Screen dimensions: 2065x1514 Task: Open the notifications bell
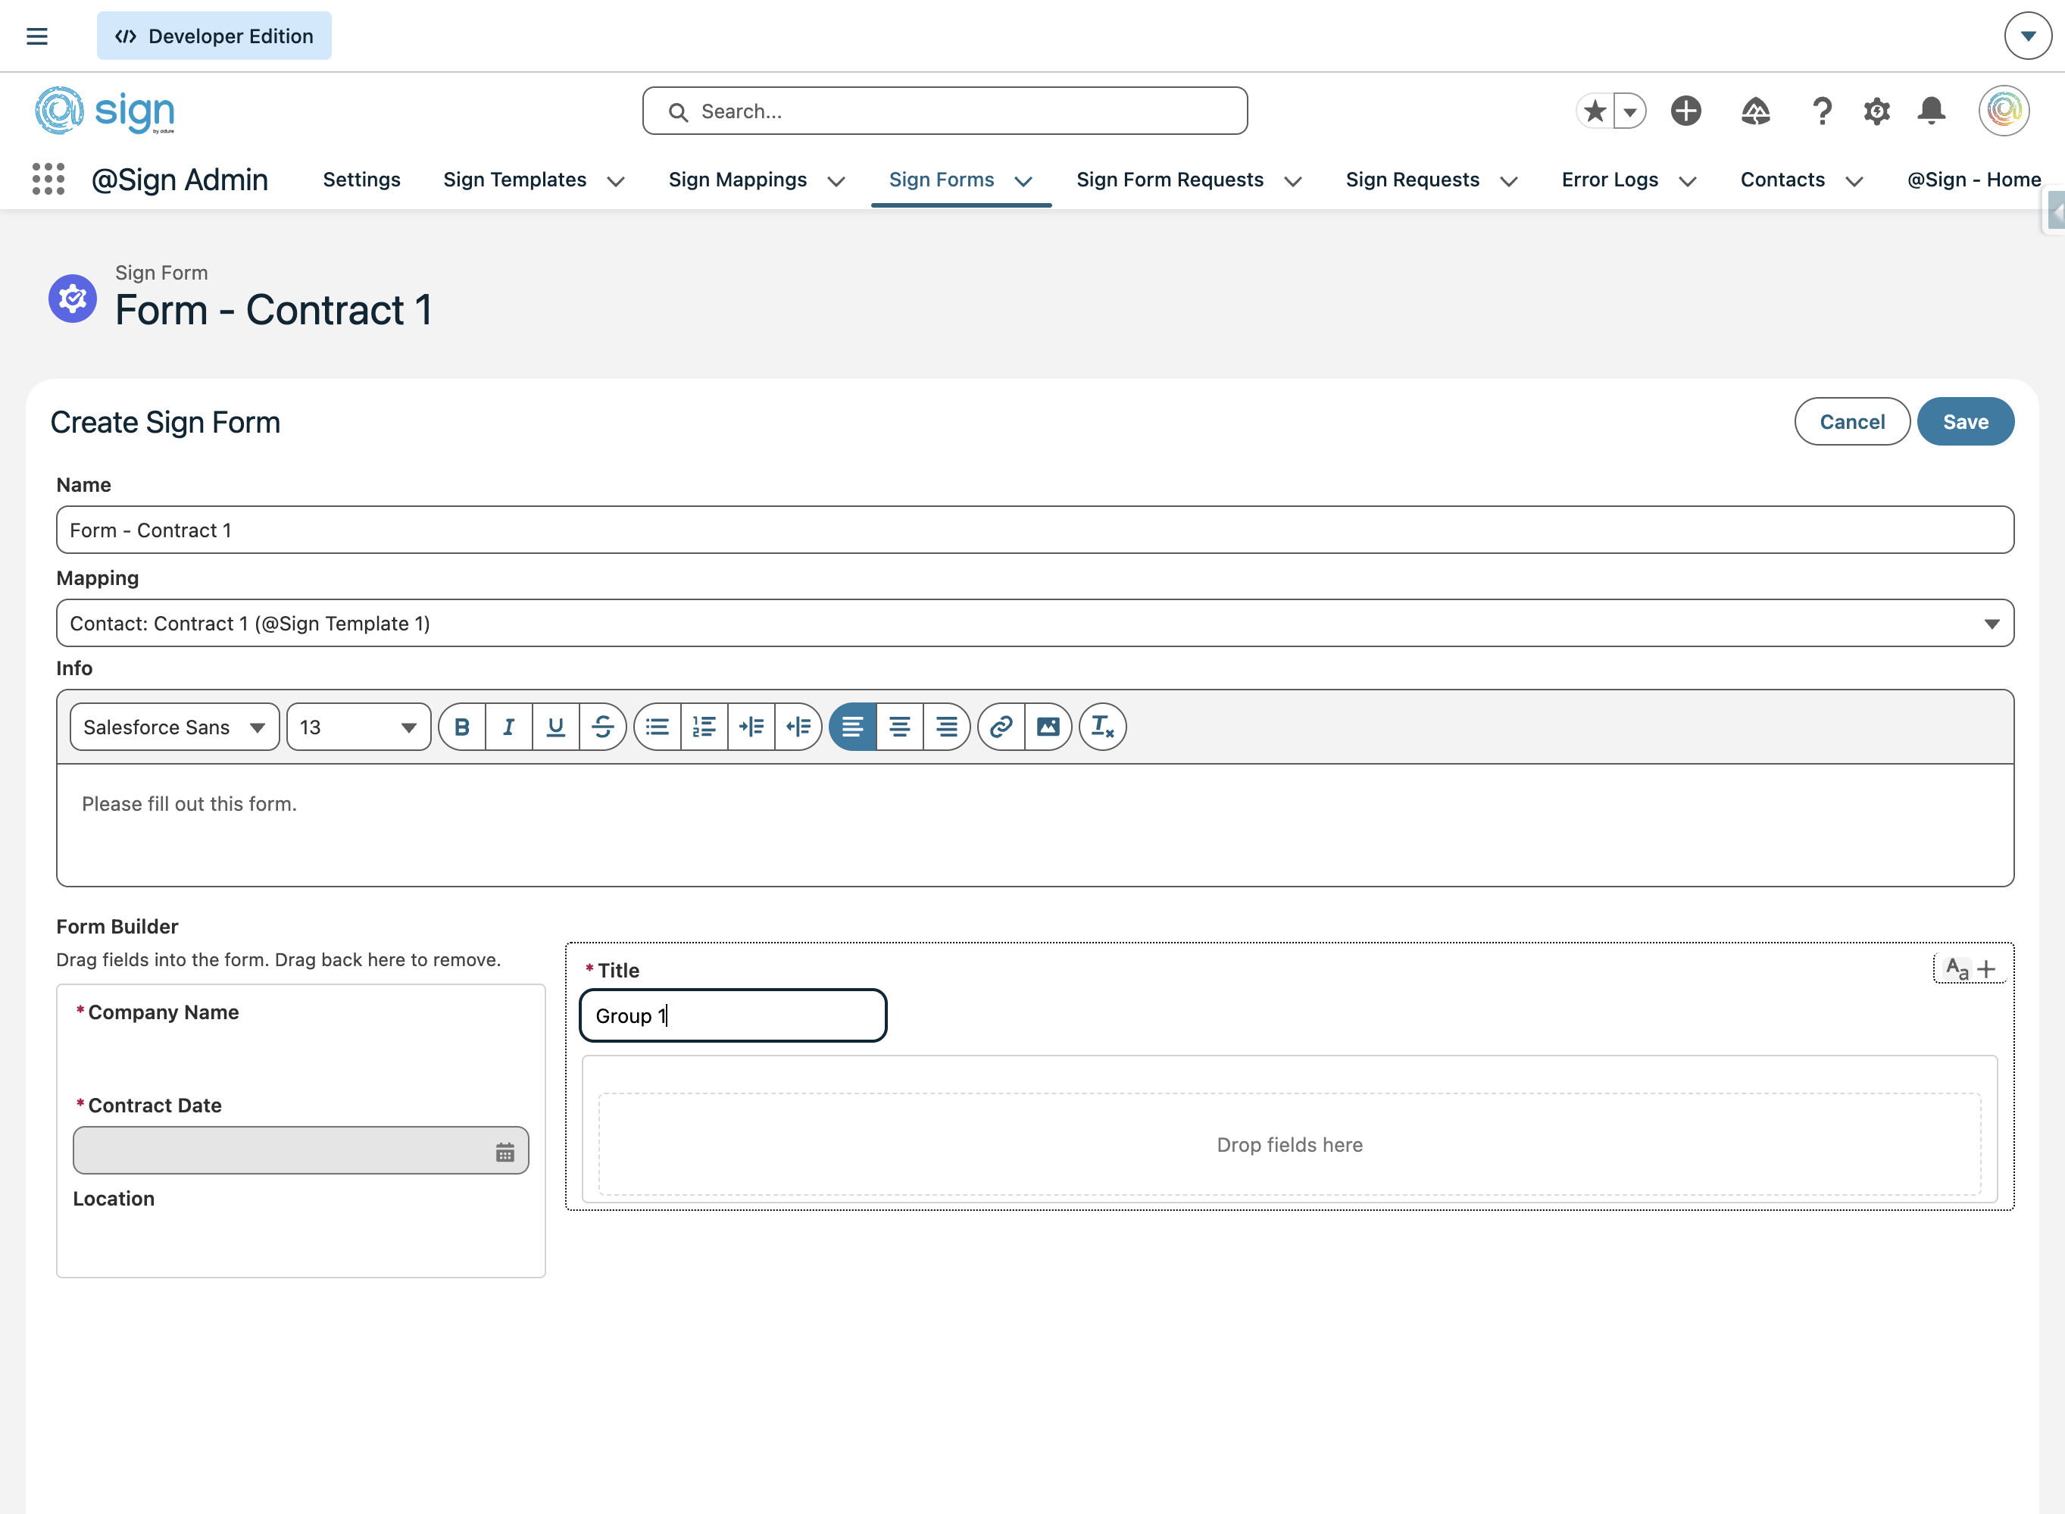[x=1931, y=111]
